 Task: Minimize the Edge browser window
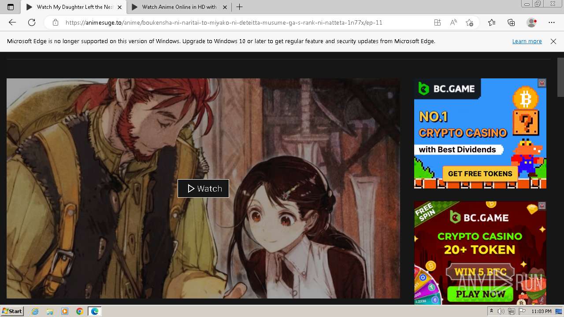pyautogui.click(x=527, y=4)
